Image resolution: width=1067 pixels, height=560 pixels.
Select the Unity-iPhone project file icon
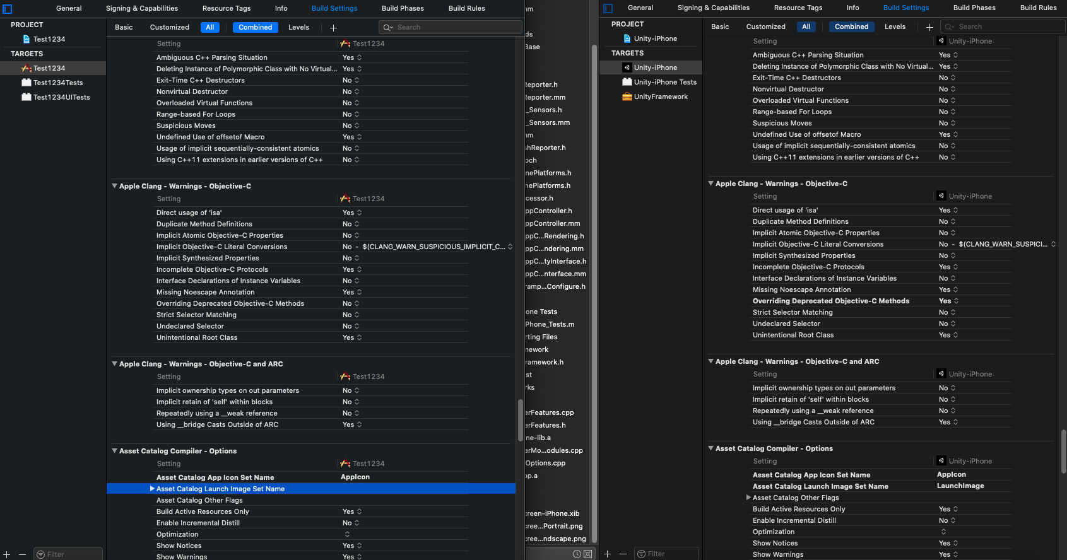click(x=627, y=38)
